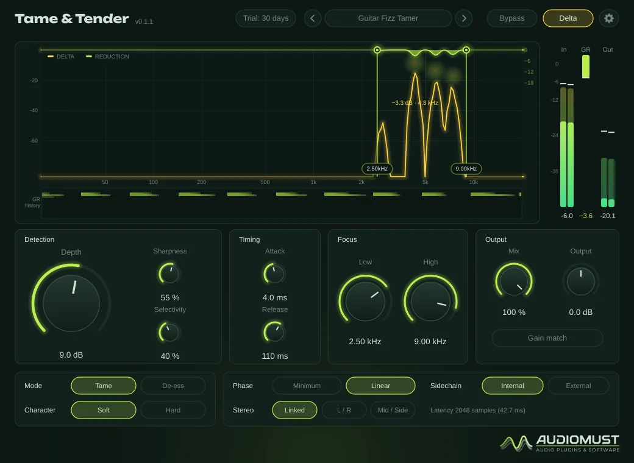Click the top node of the high focus boundary

[x=466, y=50]
